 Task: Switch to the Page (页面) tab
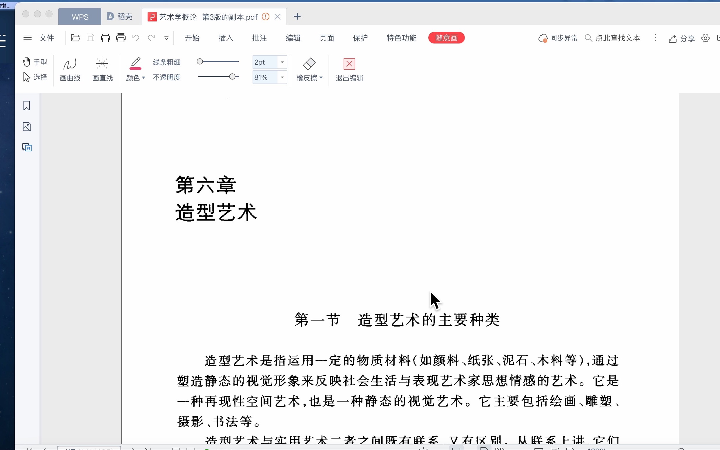coord(327,38)
